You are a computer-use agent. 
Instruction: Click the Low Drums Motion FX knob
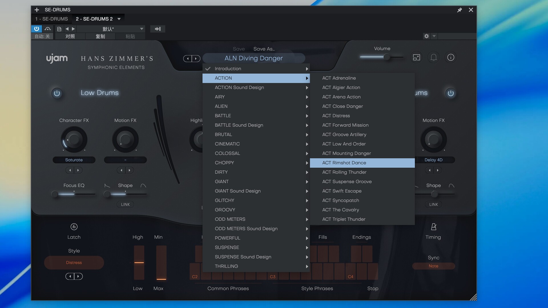(125, 139)
